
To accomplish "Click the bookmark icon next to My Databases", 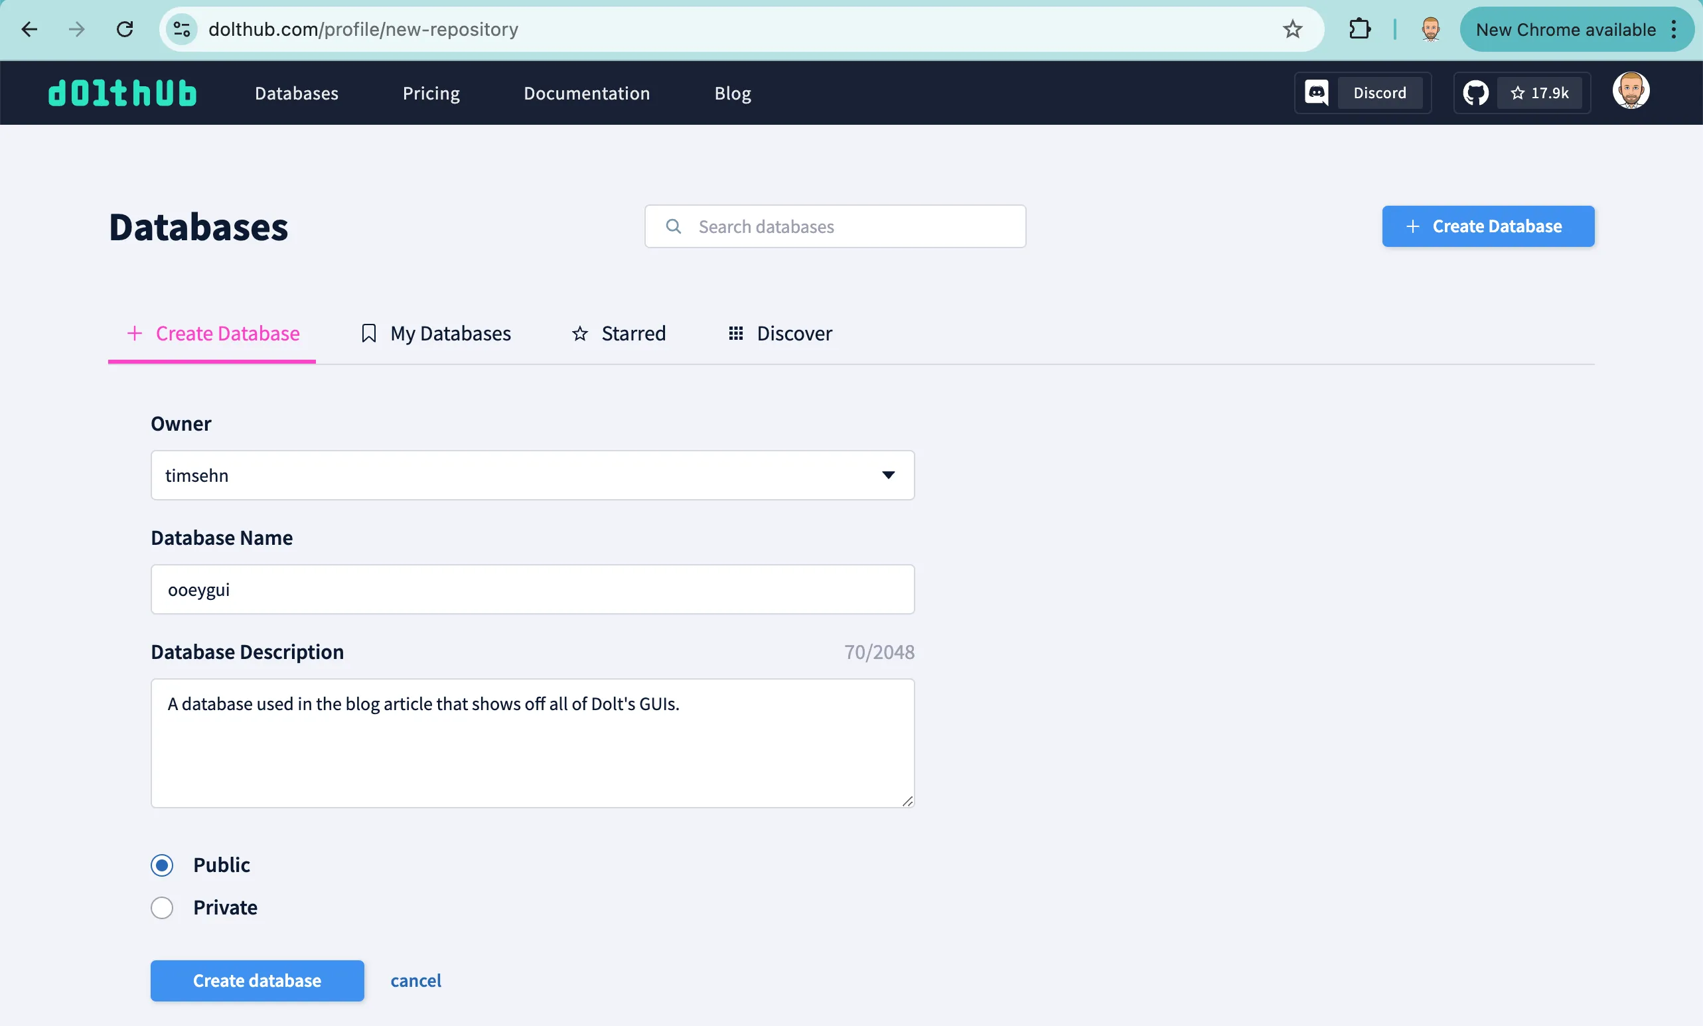I will point(368,333).
